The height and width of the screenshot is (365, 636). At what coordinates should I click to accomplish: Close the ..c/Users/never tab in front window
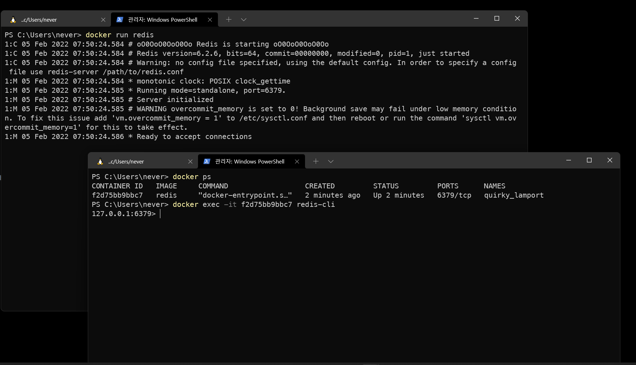click(x=190, y=162)
